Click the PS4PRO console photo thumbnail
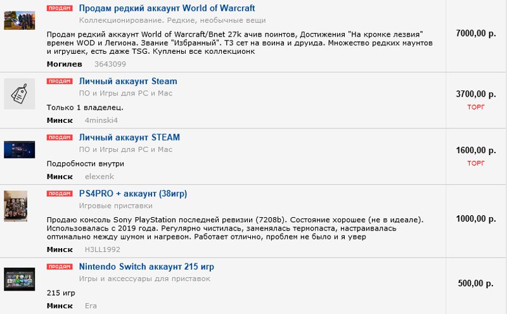Image resolution: width=507 pixels, height=314 pixels. coord(19,206)
